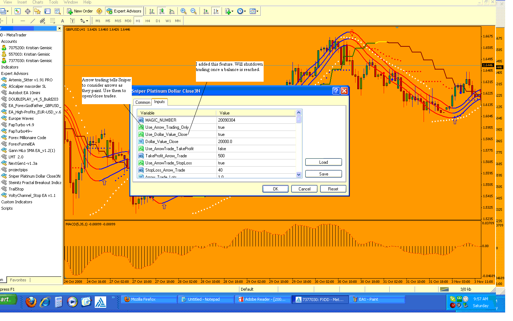Launch Windows Media Player quick-launch icon
Screen dimensions: 513x321
[x=72, y=302]
